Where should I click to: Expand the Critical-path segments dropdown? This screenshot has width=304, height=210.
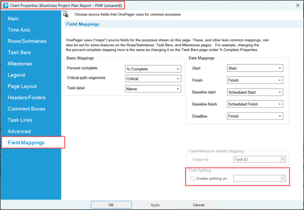[x=153, y=79]
